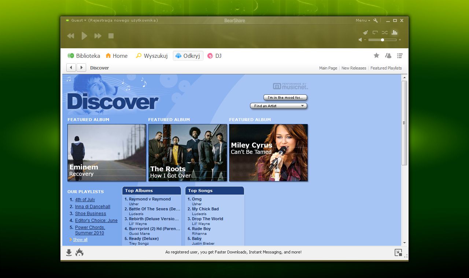Open the DJ tab
The width and height of the screenshot is (469, 278).
pos(214,56)
